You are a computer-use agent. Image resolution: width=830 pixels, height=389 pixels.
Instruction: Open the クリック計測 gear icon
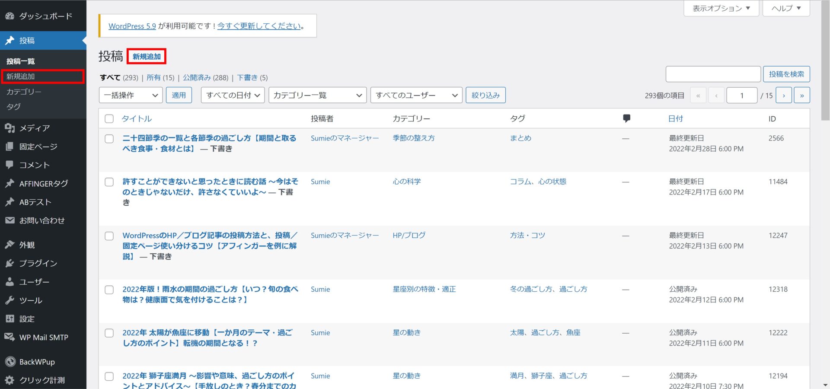10,380
